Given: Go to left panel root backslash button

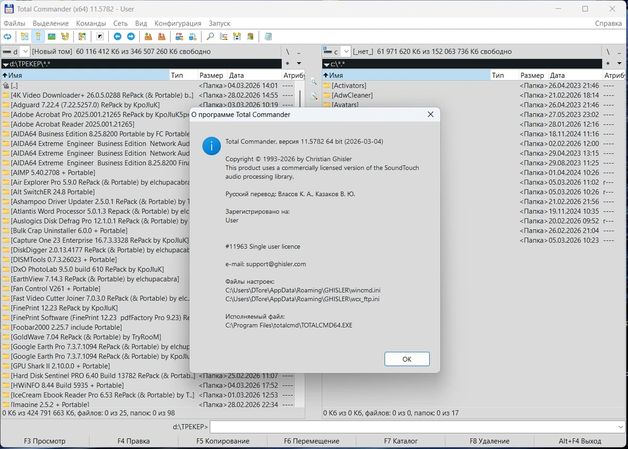Looking at the screenshot, I should coord(287,52).
